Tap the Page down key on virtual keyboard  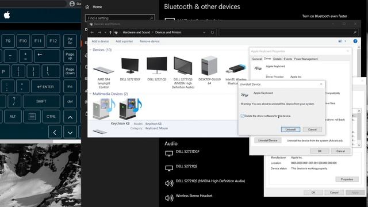[70, 71]
